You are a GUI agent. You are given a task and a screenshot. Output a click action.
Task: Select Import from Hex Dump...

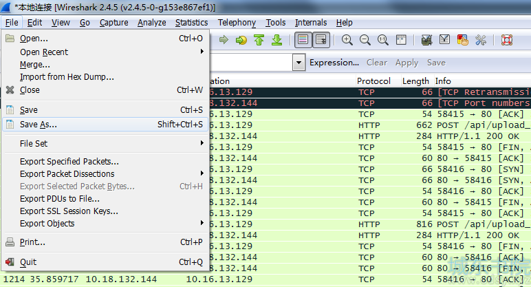point(105,77)
